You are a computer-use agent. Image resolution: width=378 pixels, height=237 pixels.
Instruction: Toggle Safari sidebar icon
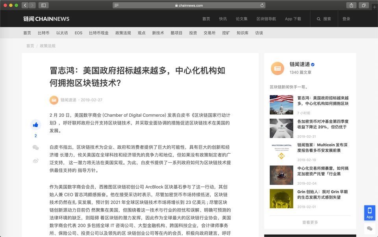(43, 5)
